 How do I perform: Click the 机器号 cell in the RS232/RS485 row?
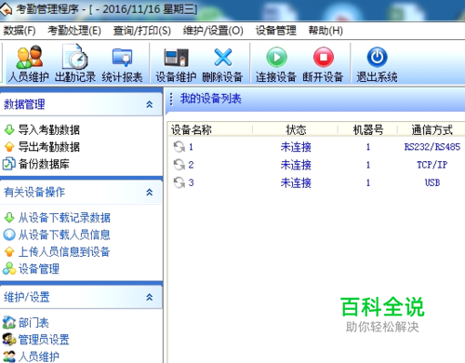tap(368, 147)
